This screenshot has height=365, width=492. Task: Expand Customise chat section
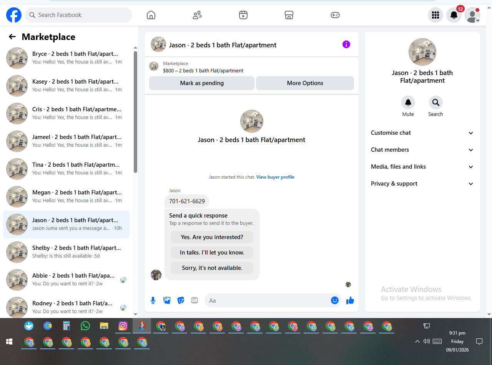click(x=422, y=133)
